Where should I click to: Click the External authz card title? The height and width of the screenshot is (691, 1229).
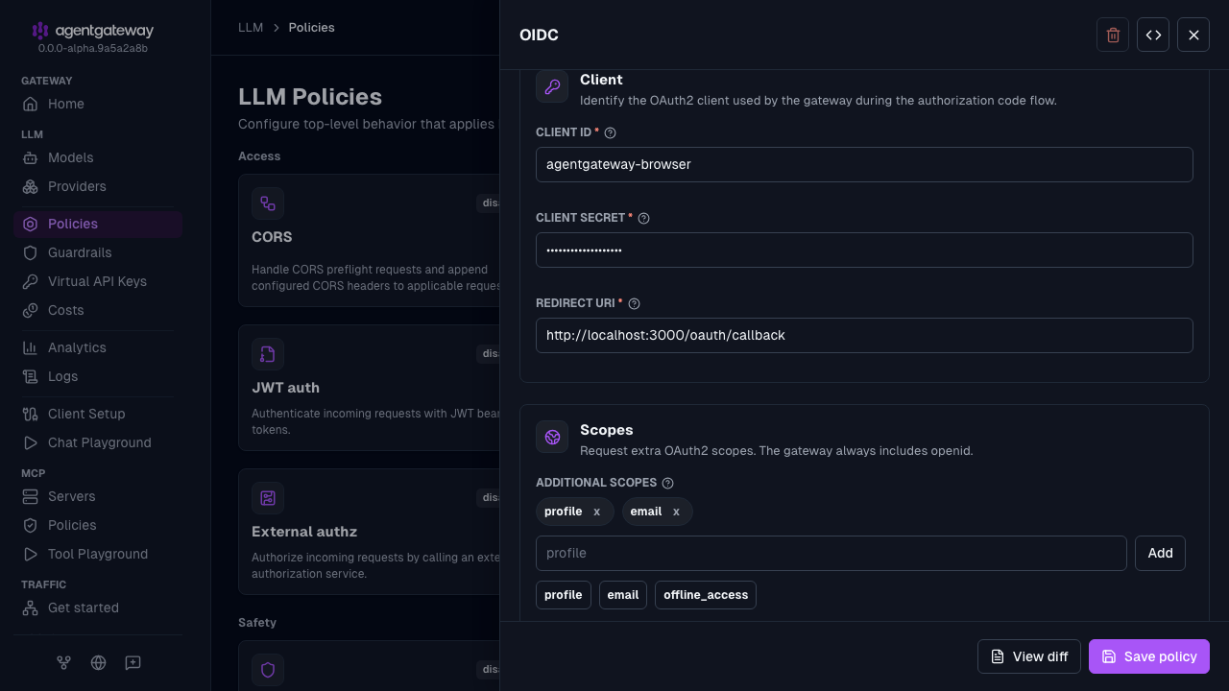[304, 532]
